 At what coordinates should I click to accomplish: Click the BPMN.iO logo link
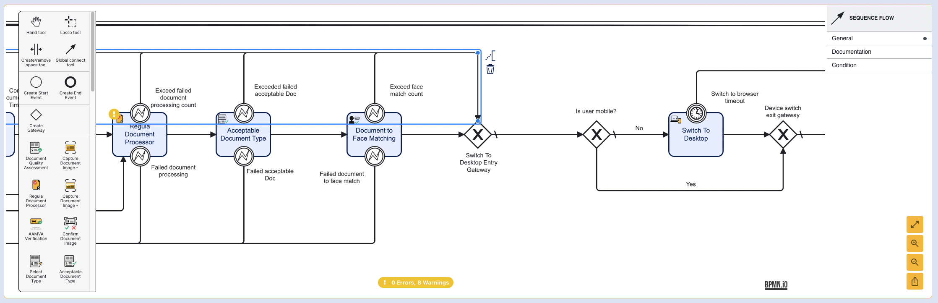point(776,285)
